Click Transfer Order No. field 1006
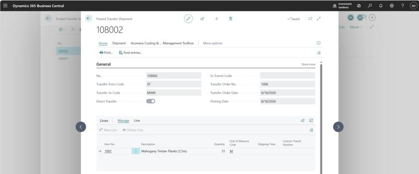 tap(288, 84)
